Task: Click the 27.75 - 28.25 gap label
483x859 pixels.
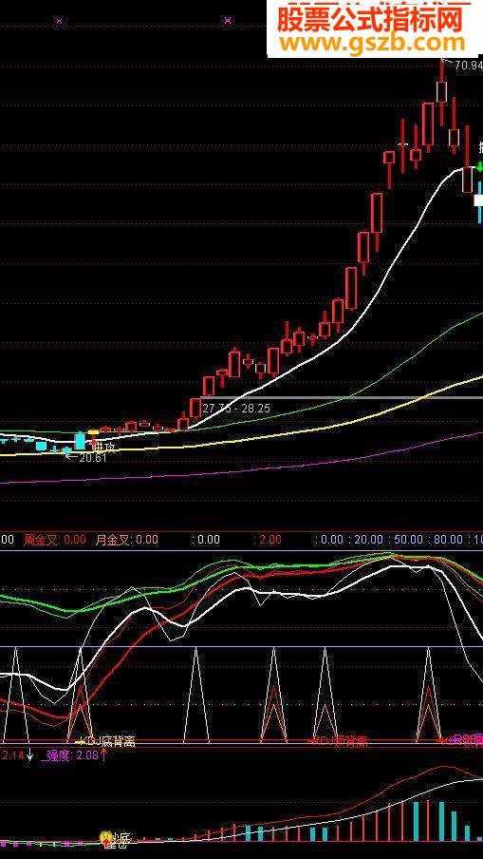Action: point(235,409)
